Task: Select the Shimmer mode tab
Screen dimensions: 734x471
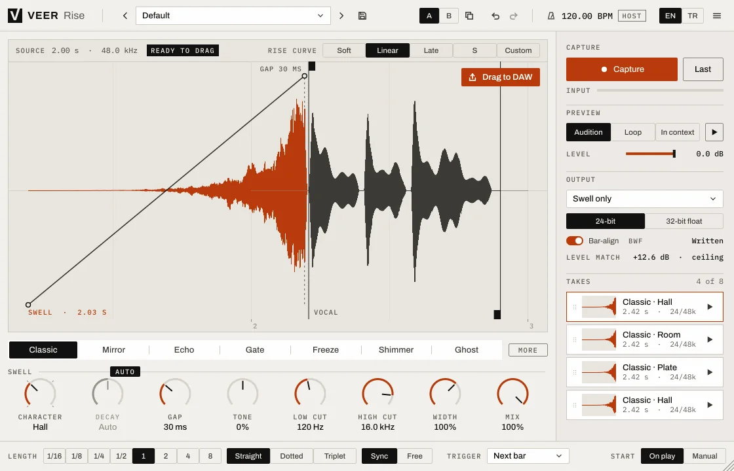Action: point(396,350)
